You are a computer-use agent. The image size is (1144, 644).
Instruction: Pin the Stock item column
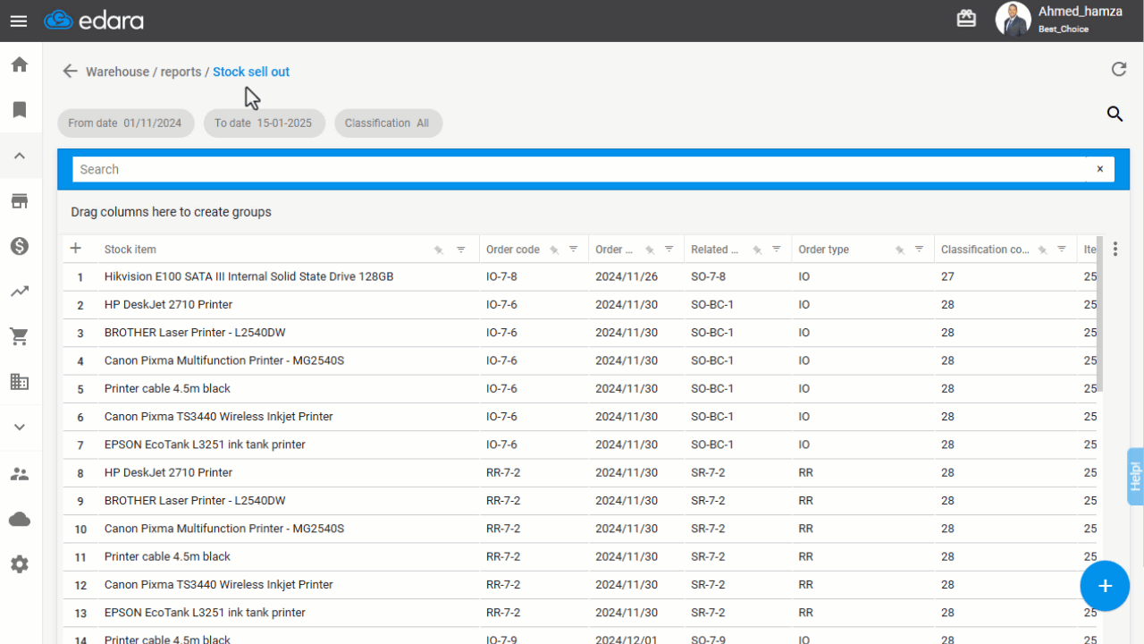(x=439, y=250)
